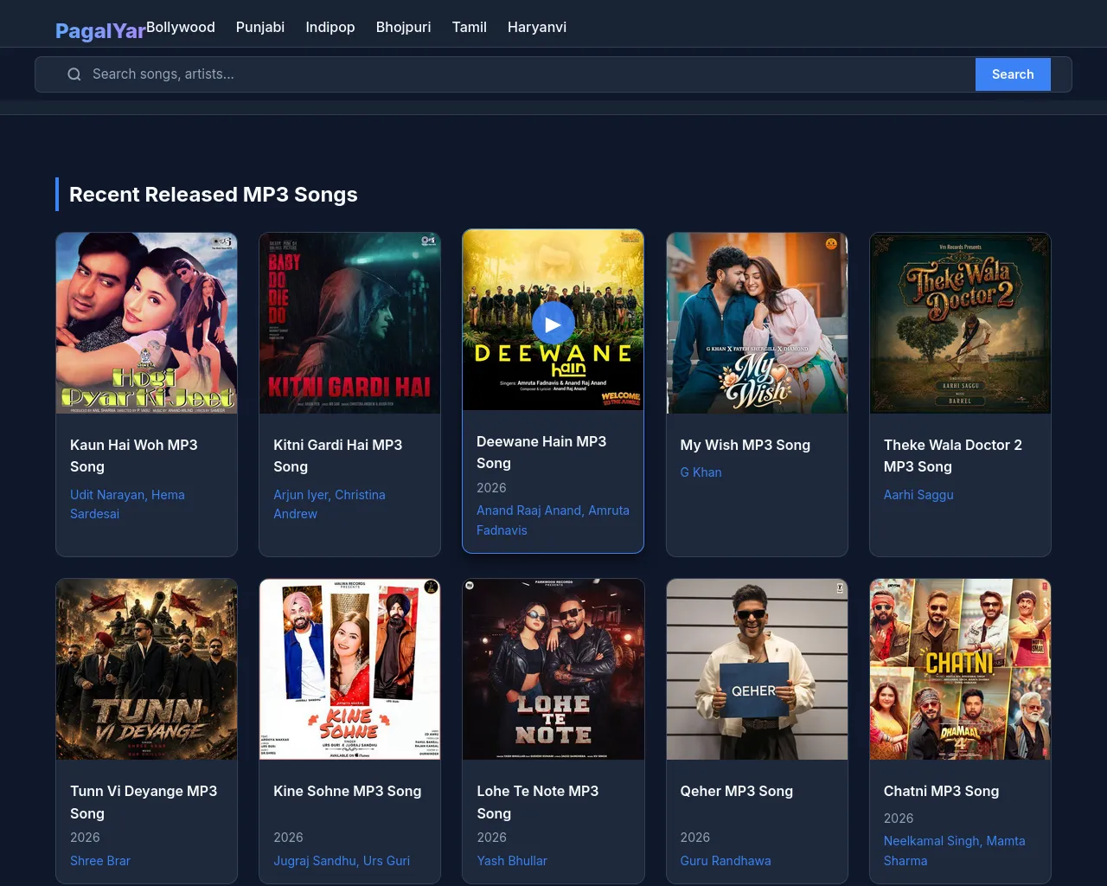Open Theke Wala Doctor 2 album cover
This screenshot has width=1107, height=886.
coord(960,323)
